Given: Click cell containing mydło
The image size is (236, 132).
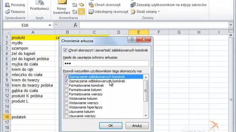Looking at the screenshot, I should tap(33, 43).
